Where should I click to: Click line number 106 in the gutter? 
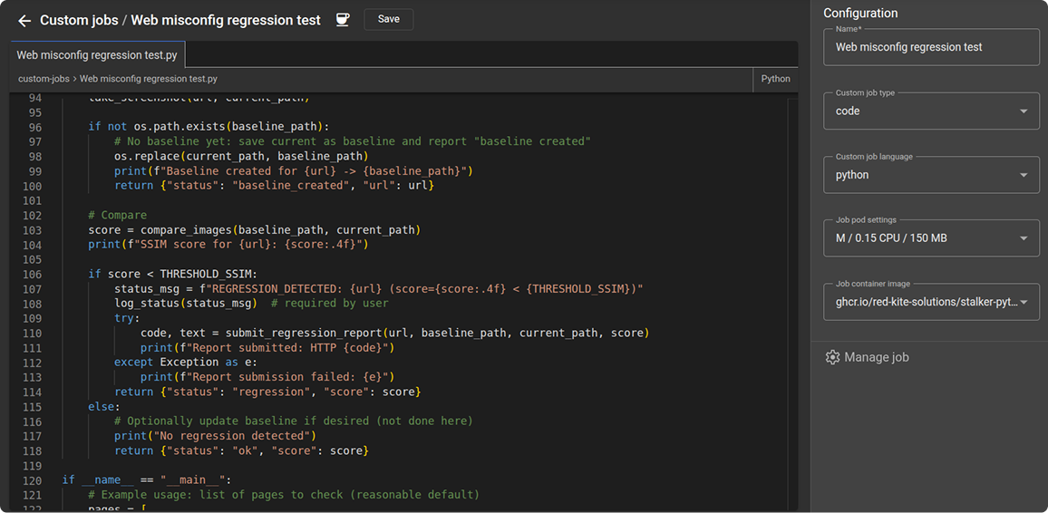34,275
